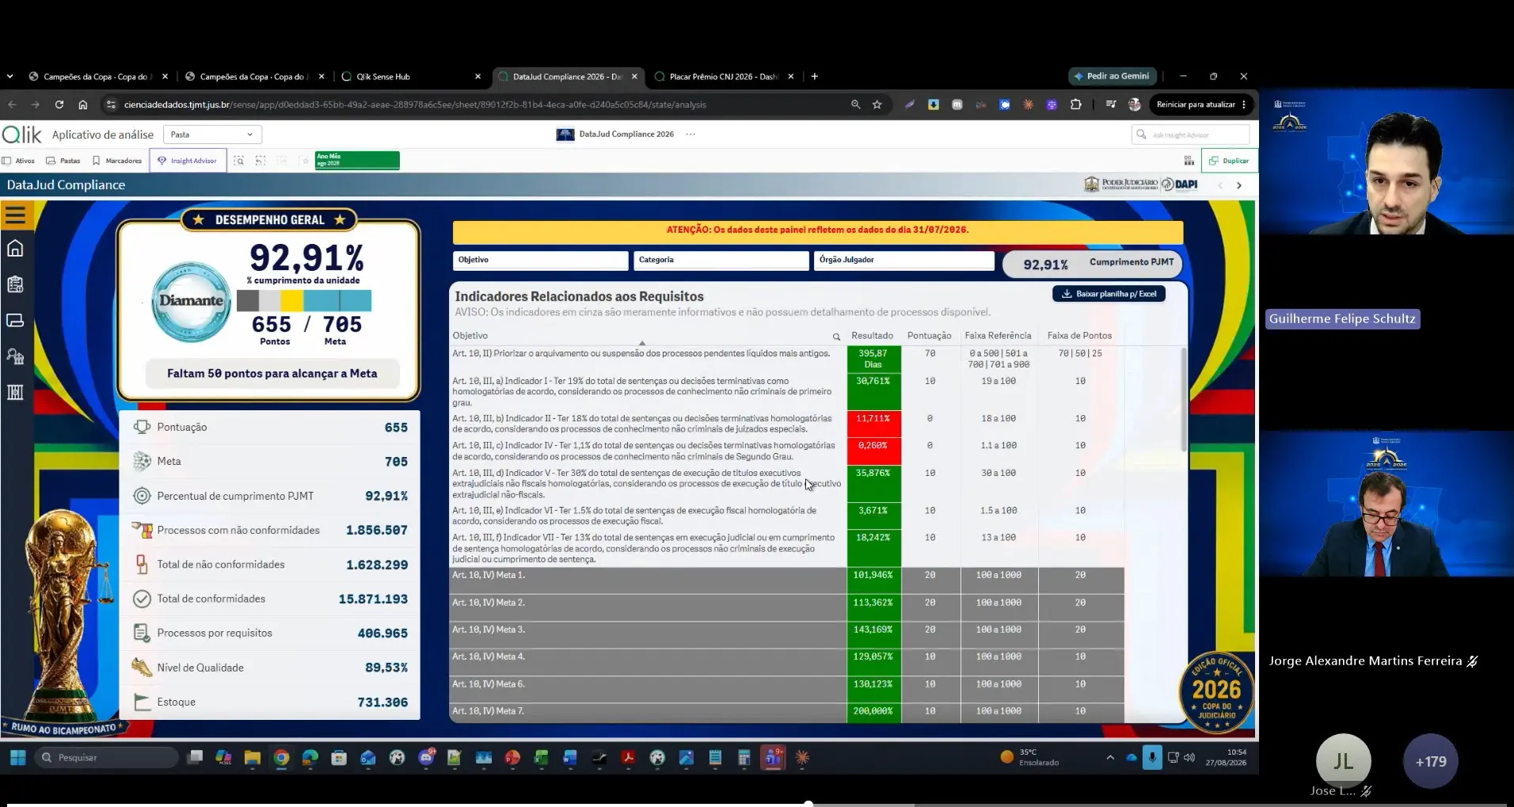1514x807 pixels.
Task: Open the hamburger menu in dashboard sidebar
Action: point(16,215)
